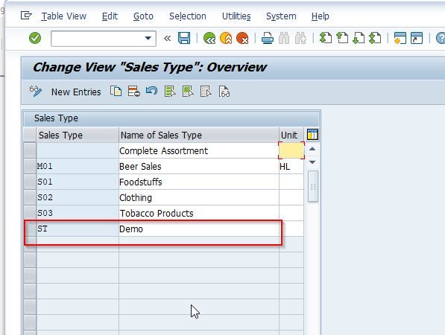Viewport: 445px width, 335px height.
Task: Select the row selector for M01 Beer Sales
Action: click(30, 166)
